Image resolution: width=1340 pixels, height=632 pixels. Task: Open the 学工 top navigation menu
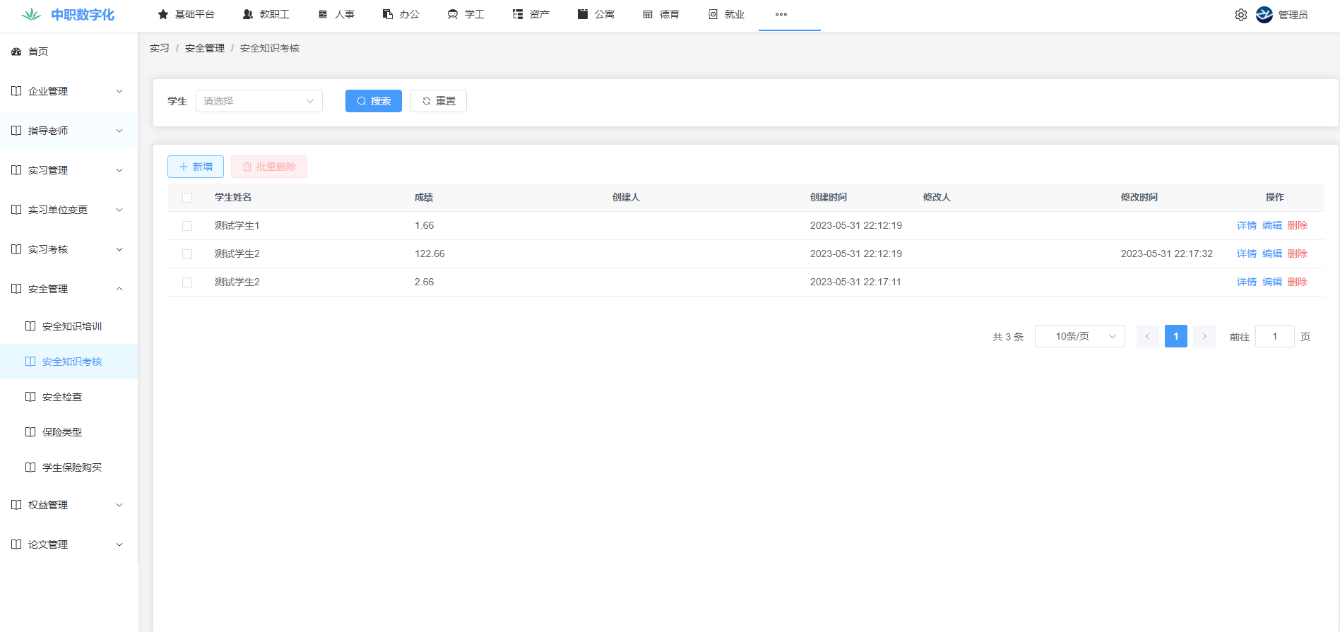click(466, 14)
